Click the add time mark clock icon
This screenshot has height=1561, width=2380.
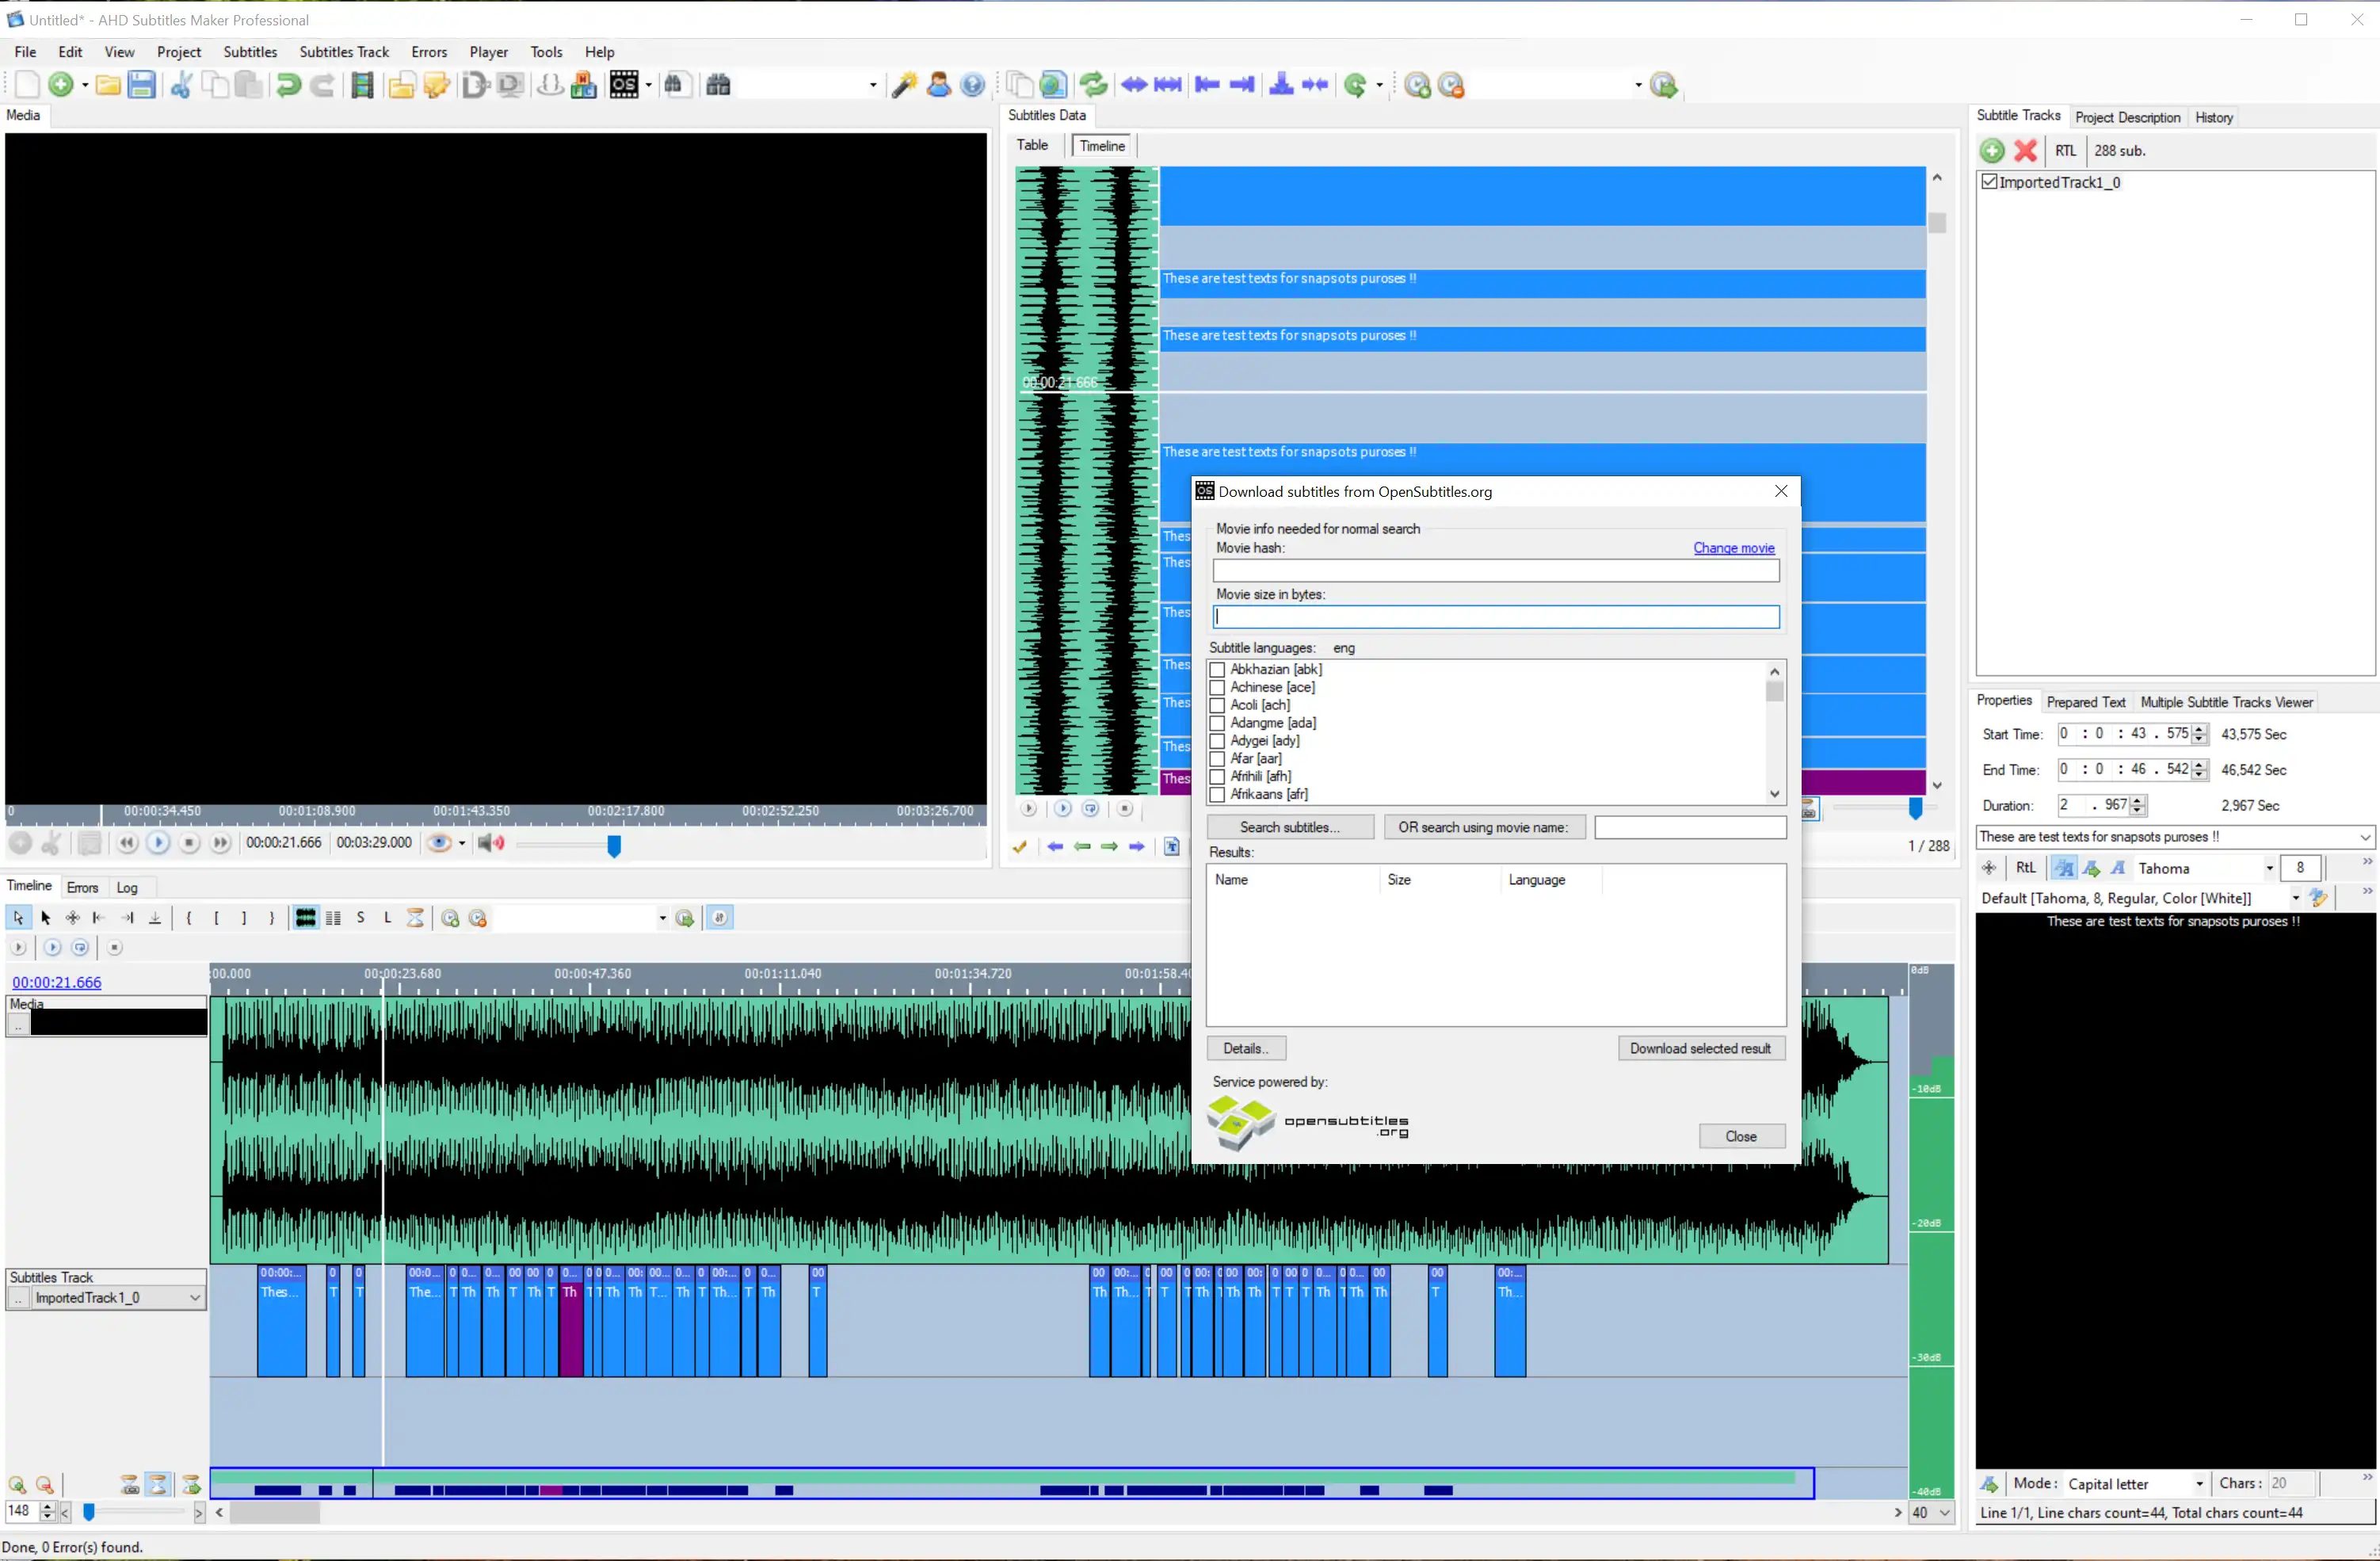[x=1417, y=85]
